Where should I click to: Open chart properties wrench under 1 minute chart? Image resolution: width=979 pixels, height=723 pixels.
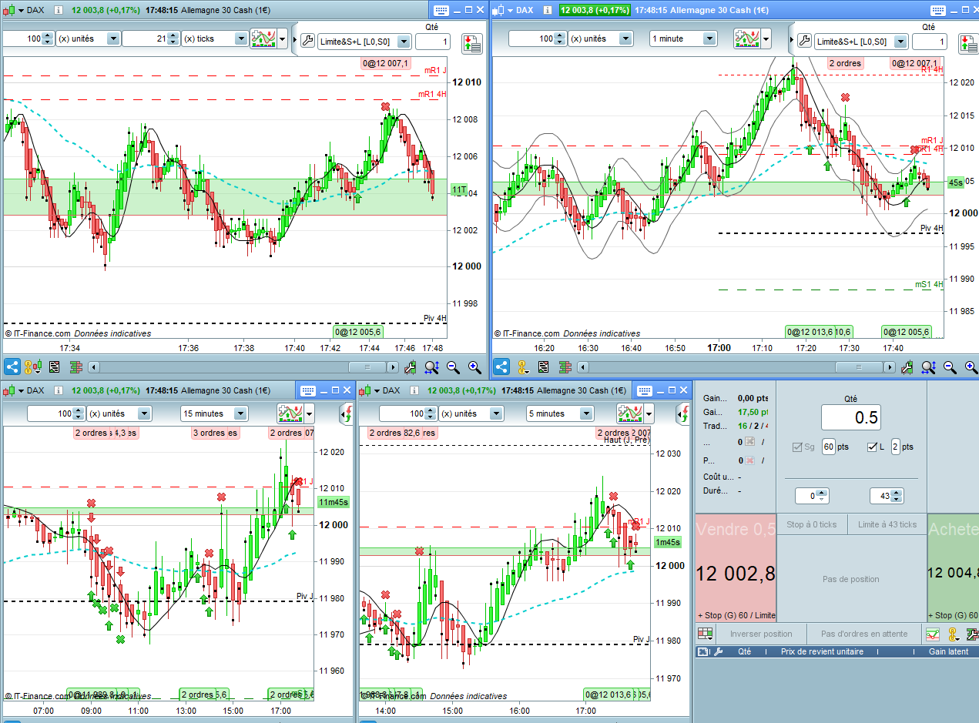[x=908, y=368]
